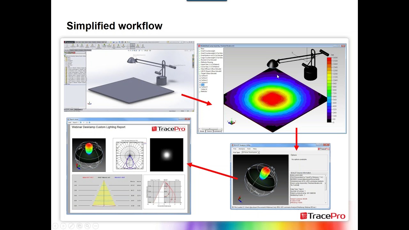Click slideshow next-slide arrow control
The height and width of the screenshot is (230, 409).
(x=63, y=226)
